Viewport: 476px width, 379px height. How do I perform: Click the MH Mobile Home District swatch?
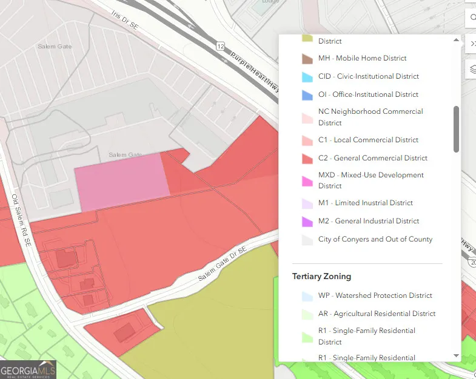(x=307, y=59)
